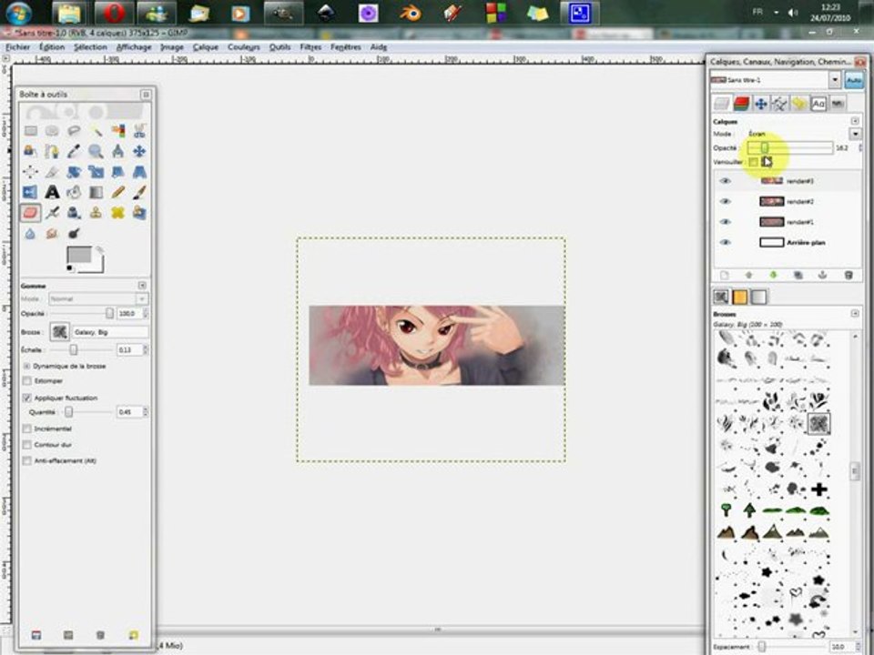Select the Flip tool
Screen dimensions: 874x655
coord(31,192)
